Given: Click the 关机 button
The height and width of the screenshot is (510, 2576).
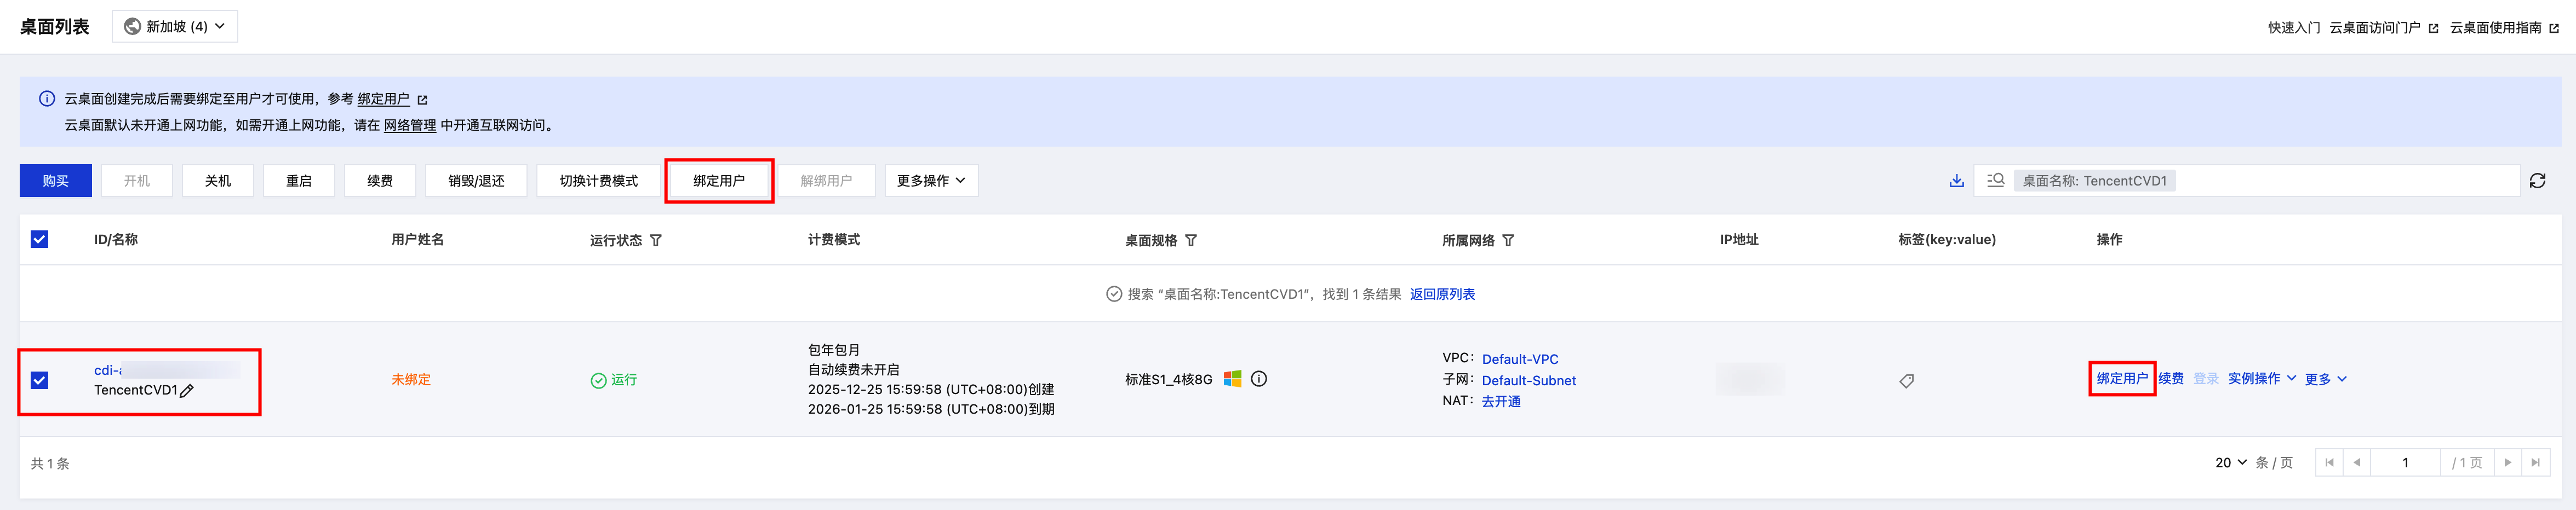Looking at the screenshot, I should 218,181.
